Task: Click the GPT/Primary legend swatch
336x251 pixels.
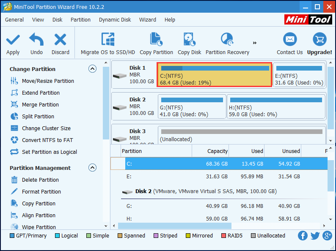Action: [x=12, y=236]
